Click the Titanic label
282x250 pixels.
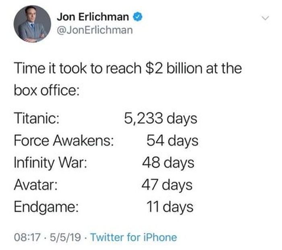click(x=37, y=118)
